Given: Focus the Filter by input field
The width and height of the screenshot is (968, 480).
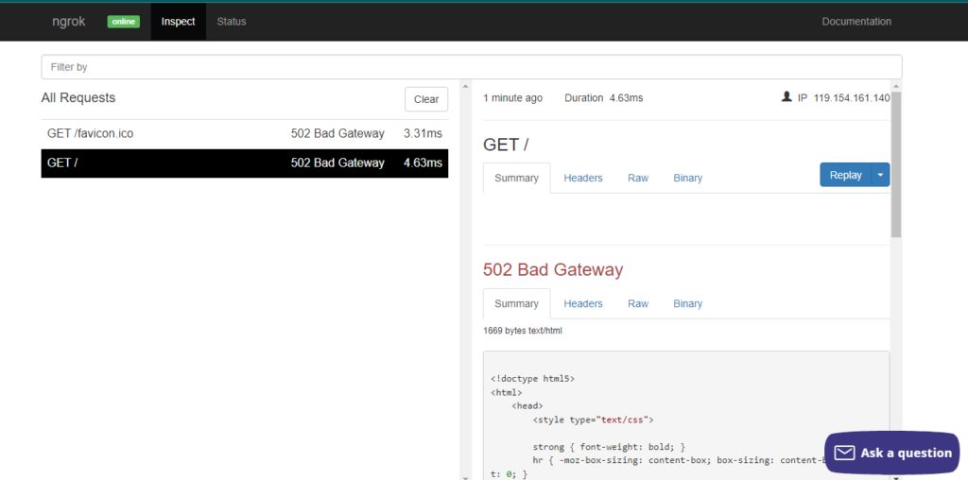Looking at the screenshot, I should click(472, 67).
